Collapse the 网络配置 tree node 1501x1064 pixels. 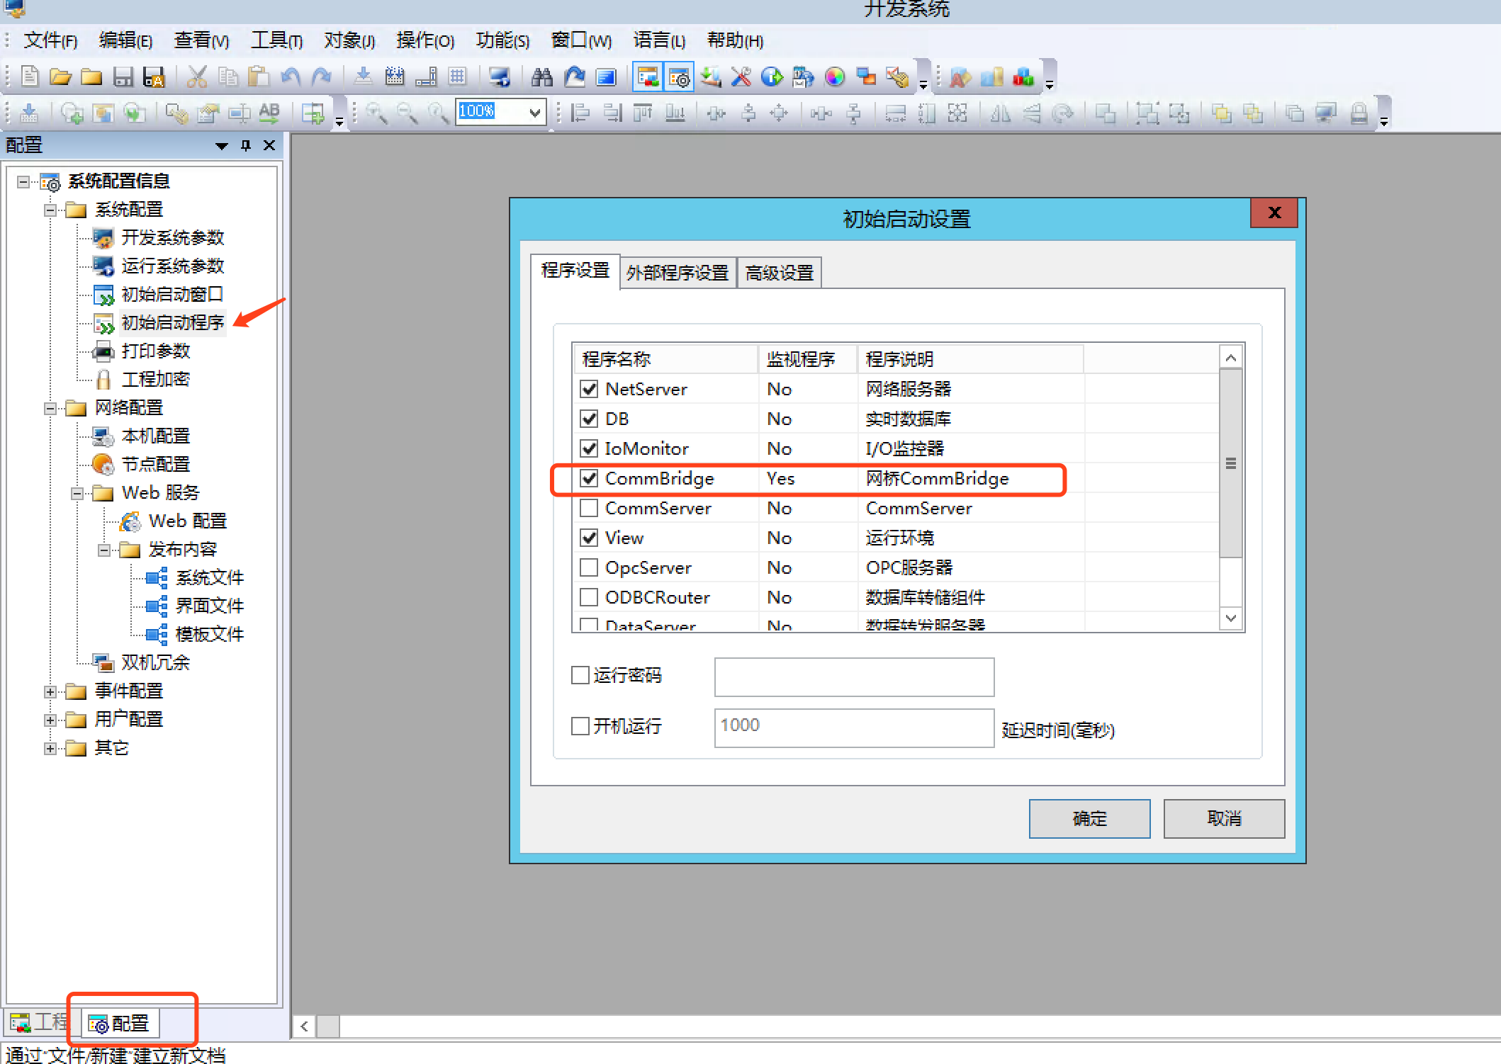point(50,408)
